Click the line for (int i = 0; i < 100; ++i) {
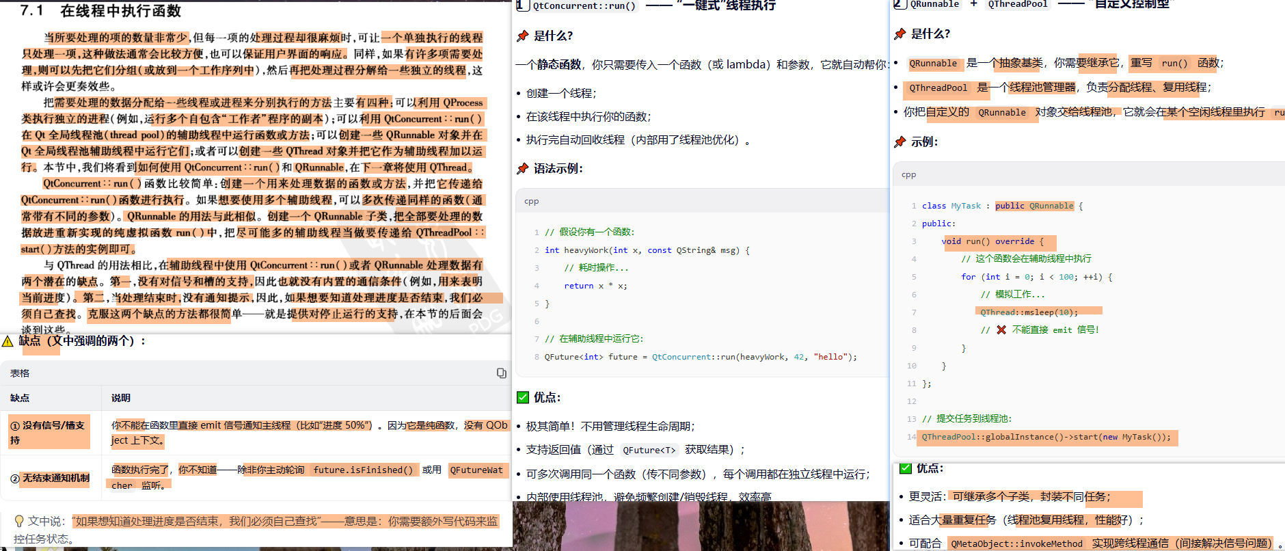Viewport: 1285px width, 551px height. pyautogui.click(x=1036, y=277)
